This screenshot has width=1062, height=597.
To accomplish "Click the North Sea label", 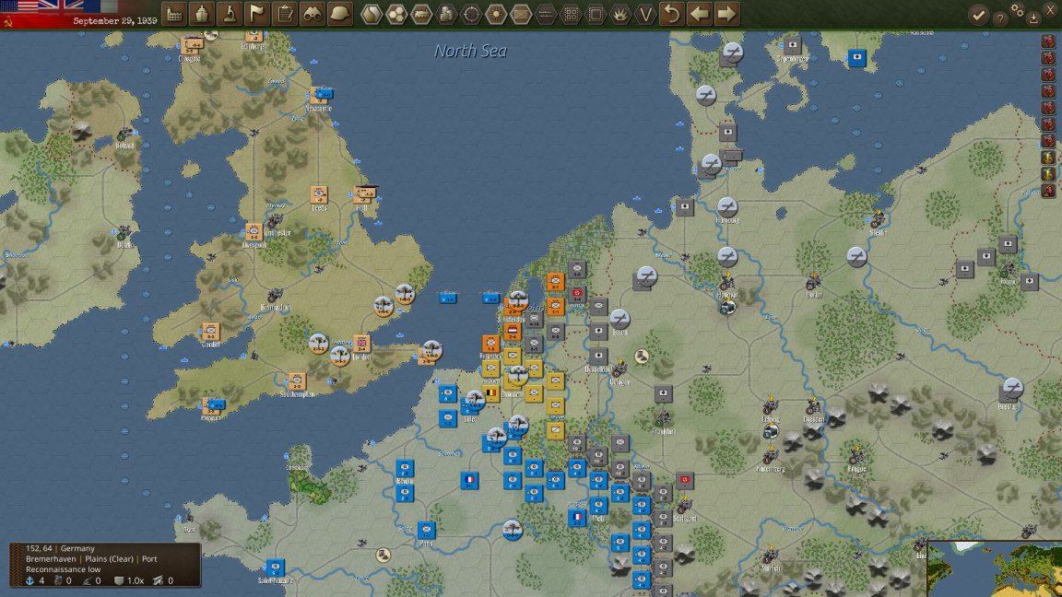I will tap(471, 51).
